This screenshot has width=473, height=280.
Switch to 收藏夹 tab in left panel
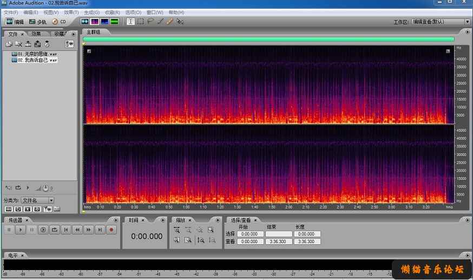pos(60,34)
